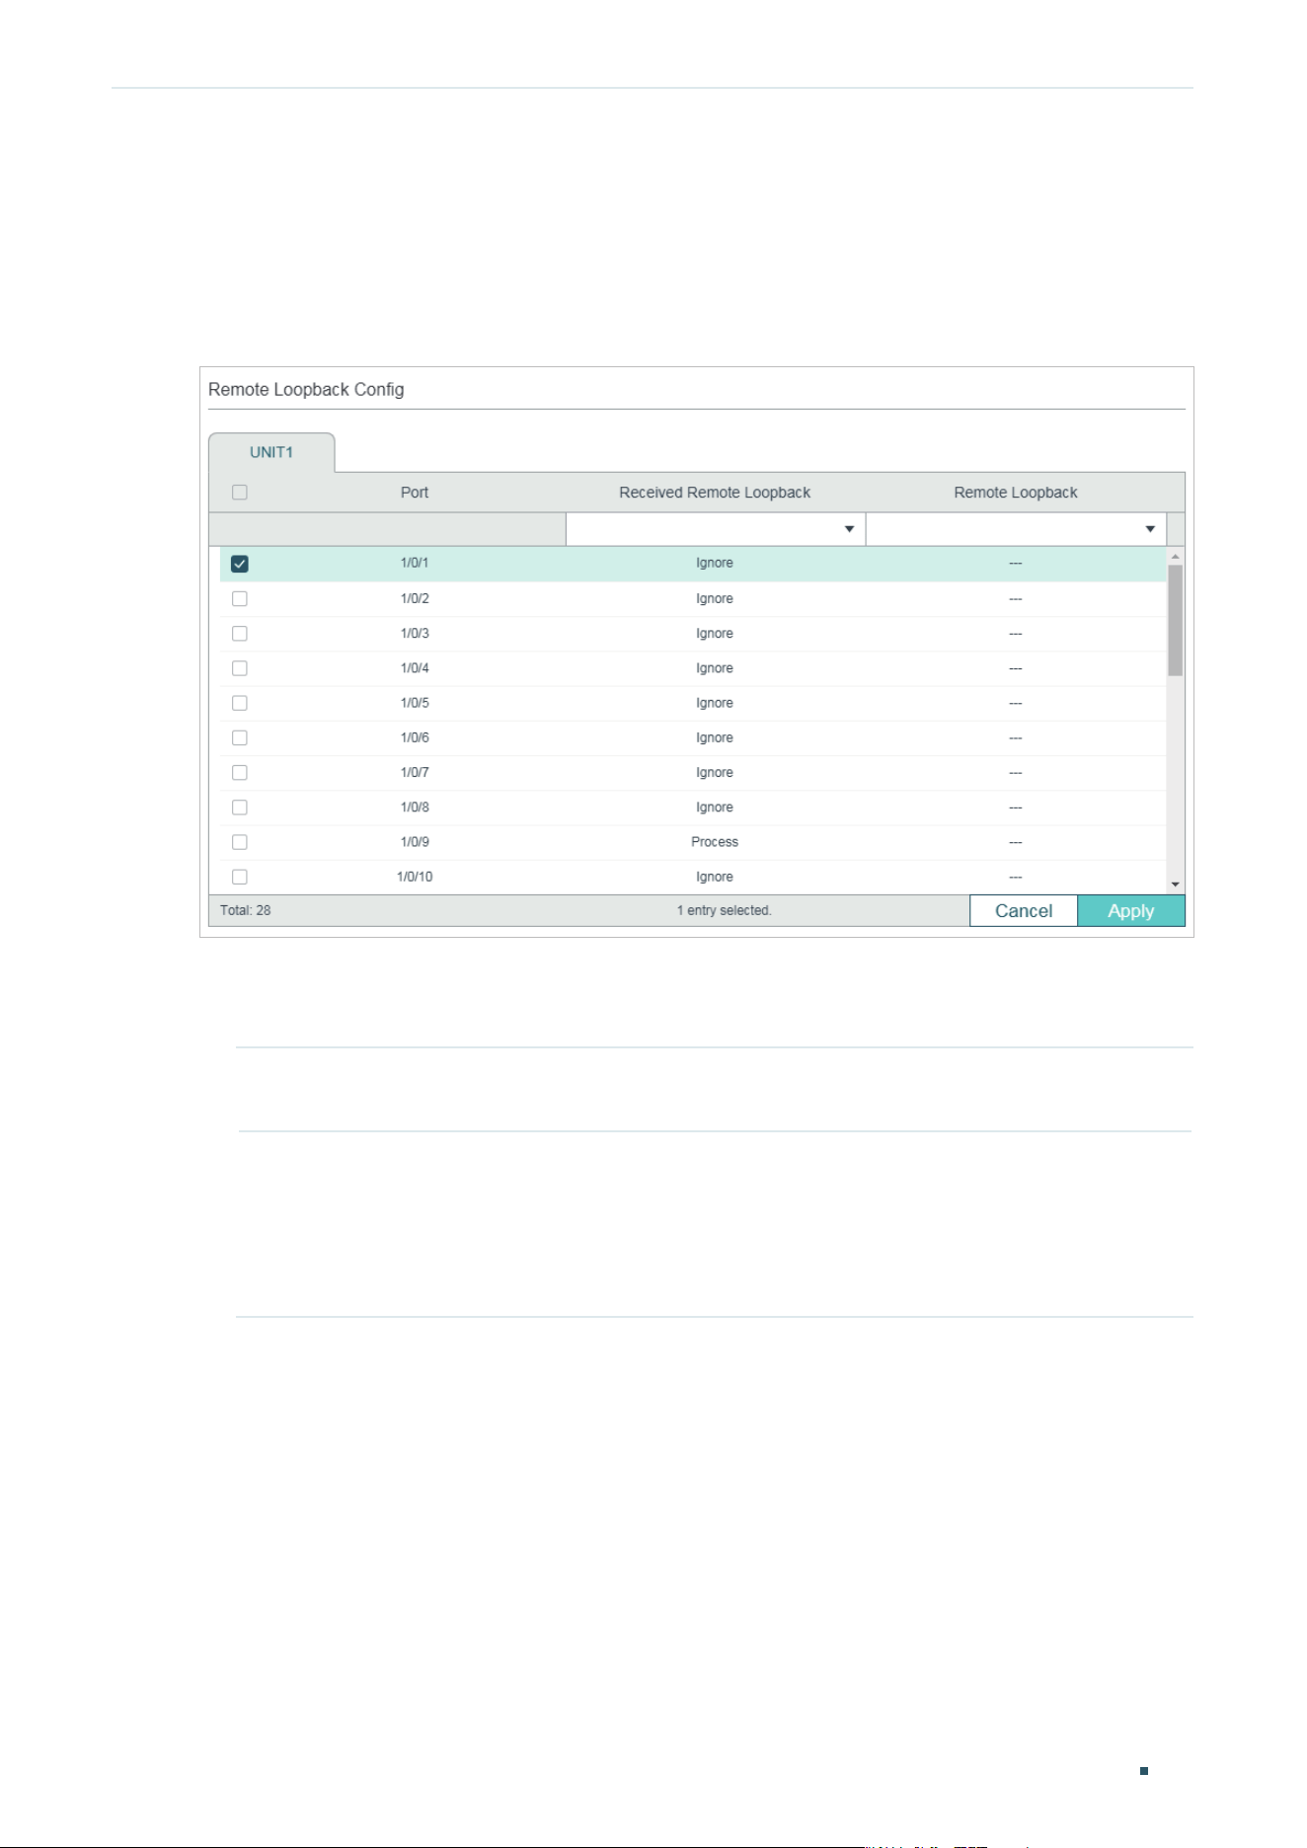The height and width of the screenshot is (1848, 1307).
Task: Check the checkbox for port 1/0/8
Action: click(239, 808)
